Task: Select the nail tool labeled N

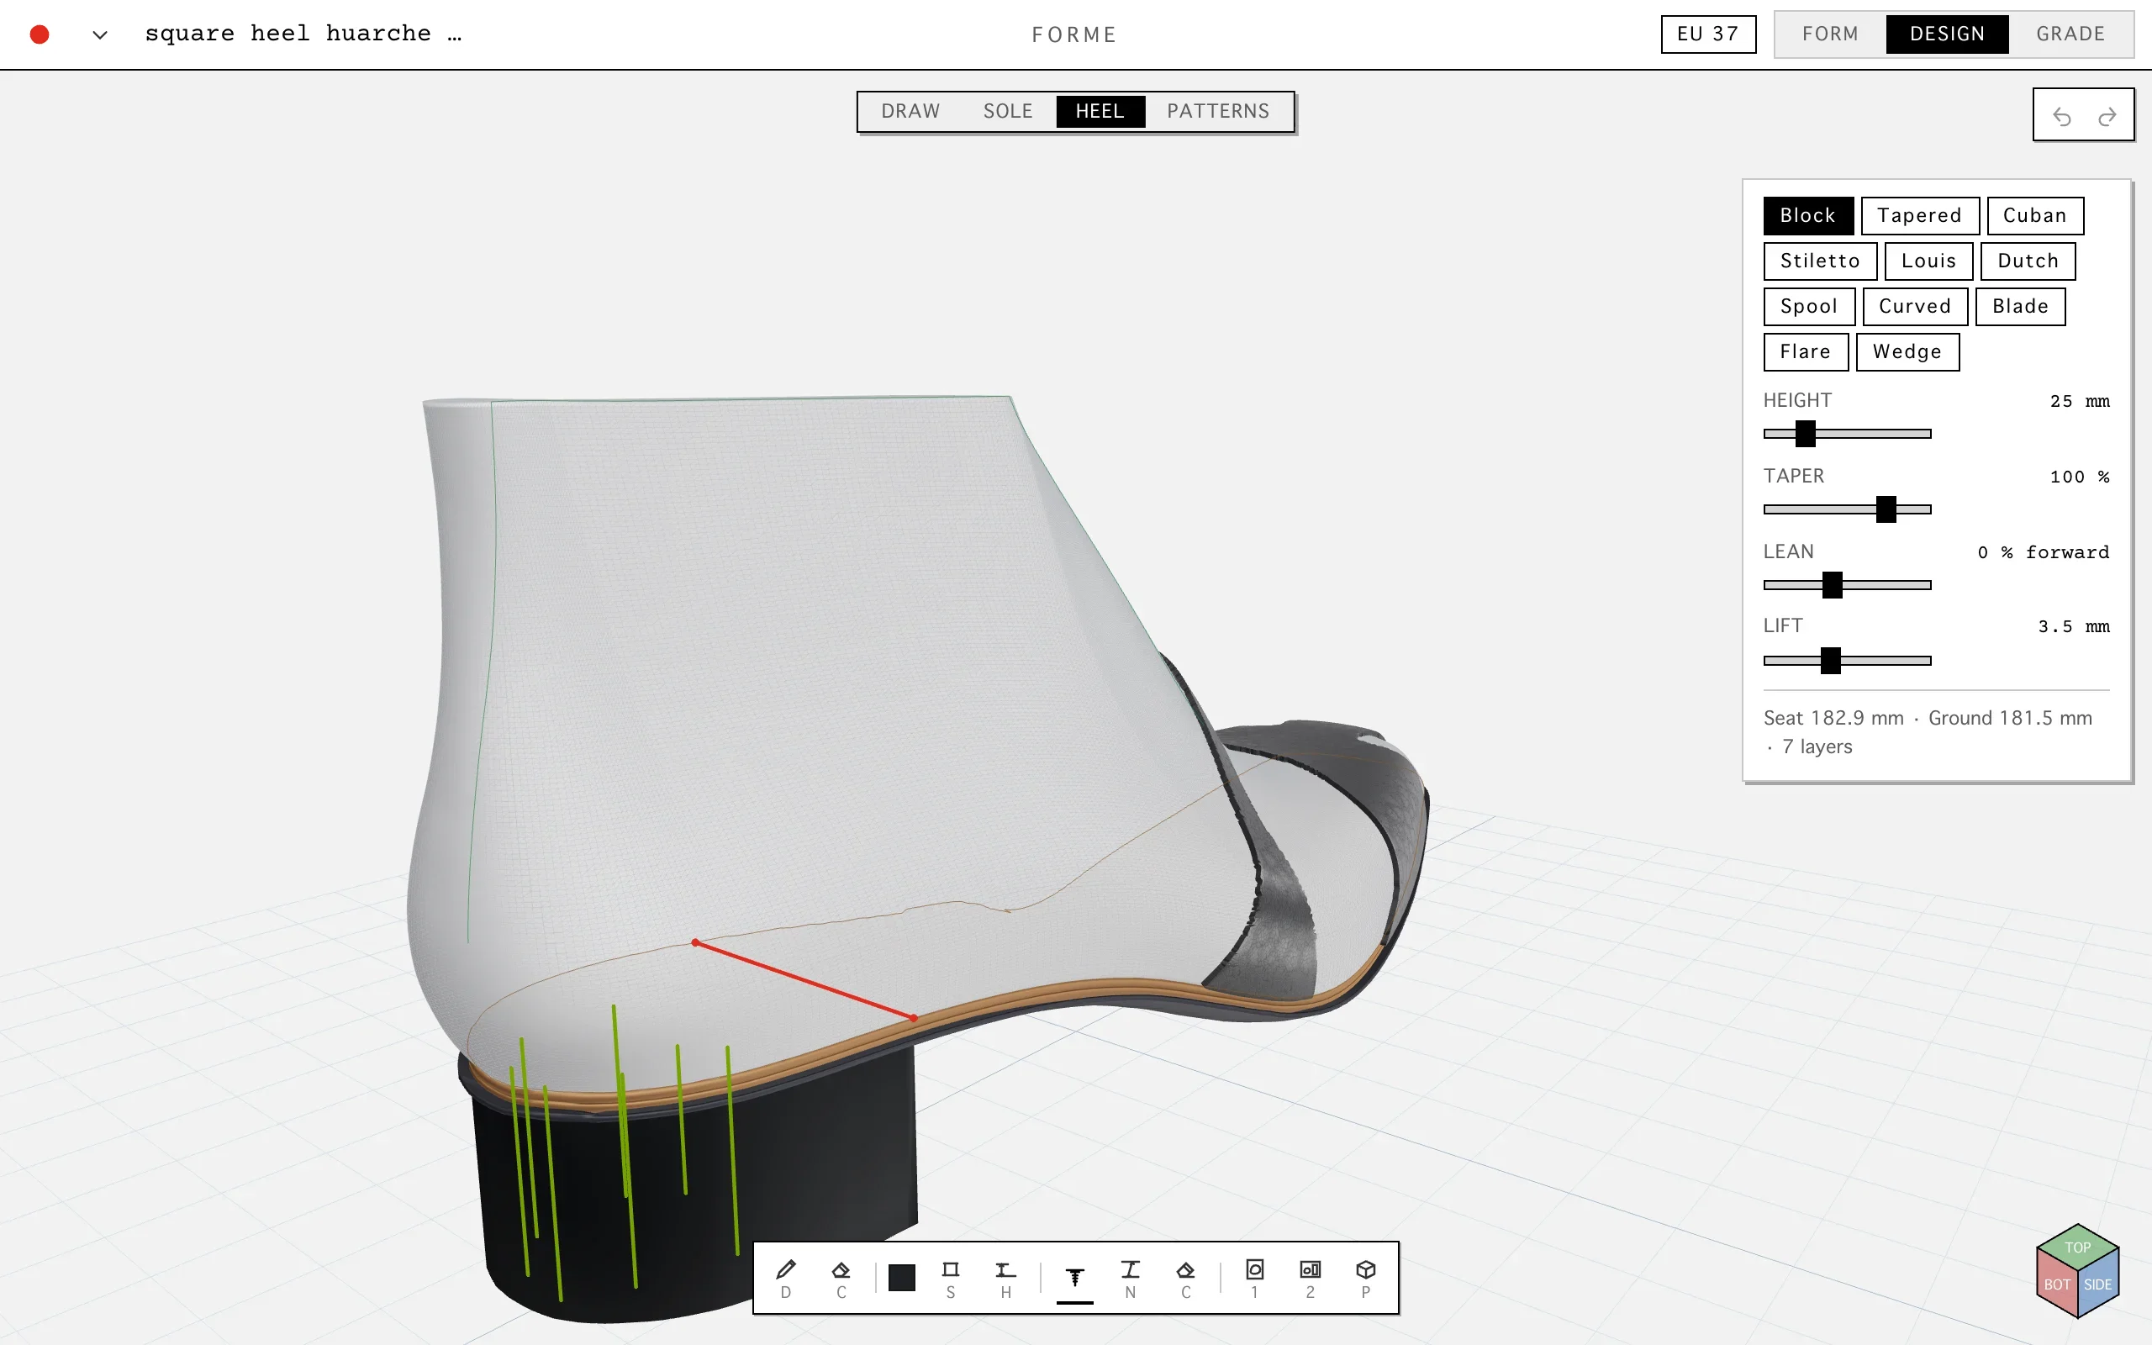Action: (x=1129, y=1279)
